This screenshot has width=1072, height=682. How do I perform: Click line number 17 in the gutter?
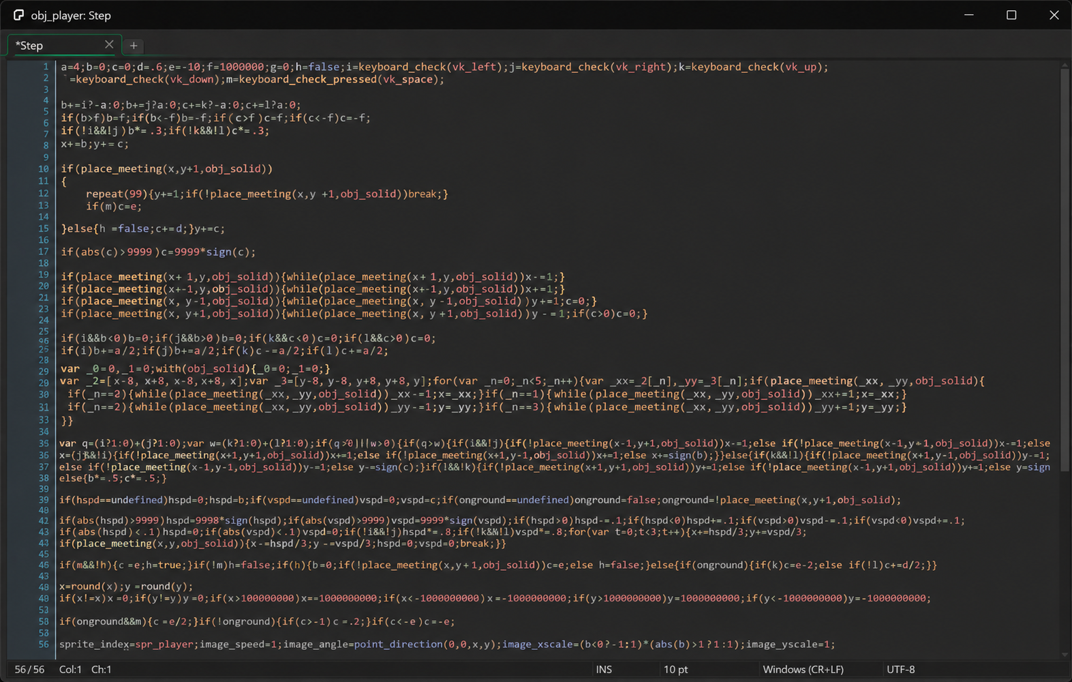pos(44,252)
